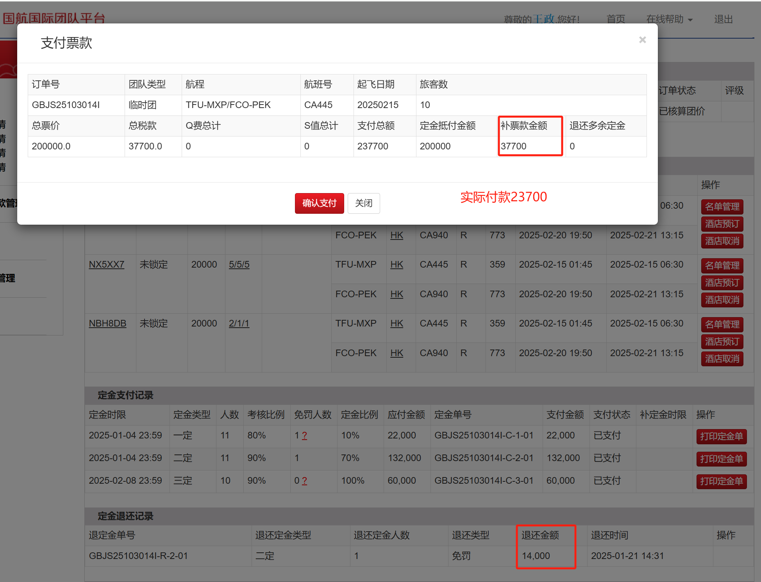Print the 一定 deposit slip via 打印定金单
This screenshot has width=761, height=582.
pos(721,436)
